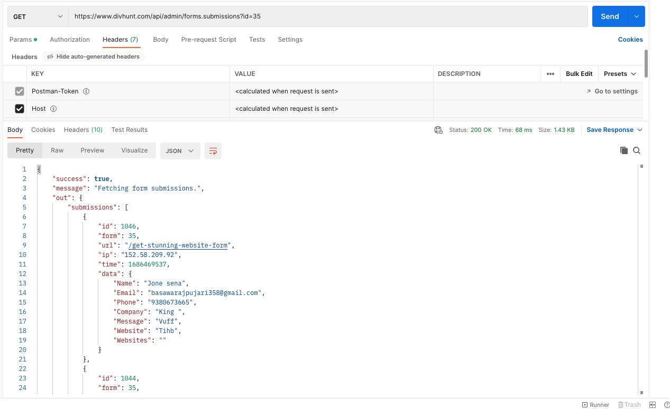Uncheck the Host header checkbox
This screenshot has height=409, width=670.
(20, 109)
